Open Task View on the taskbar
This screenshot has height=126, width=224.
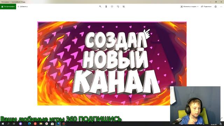pyautogui.click(x=14, y=124)
